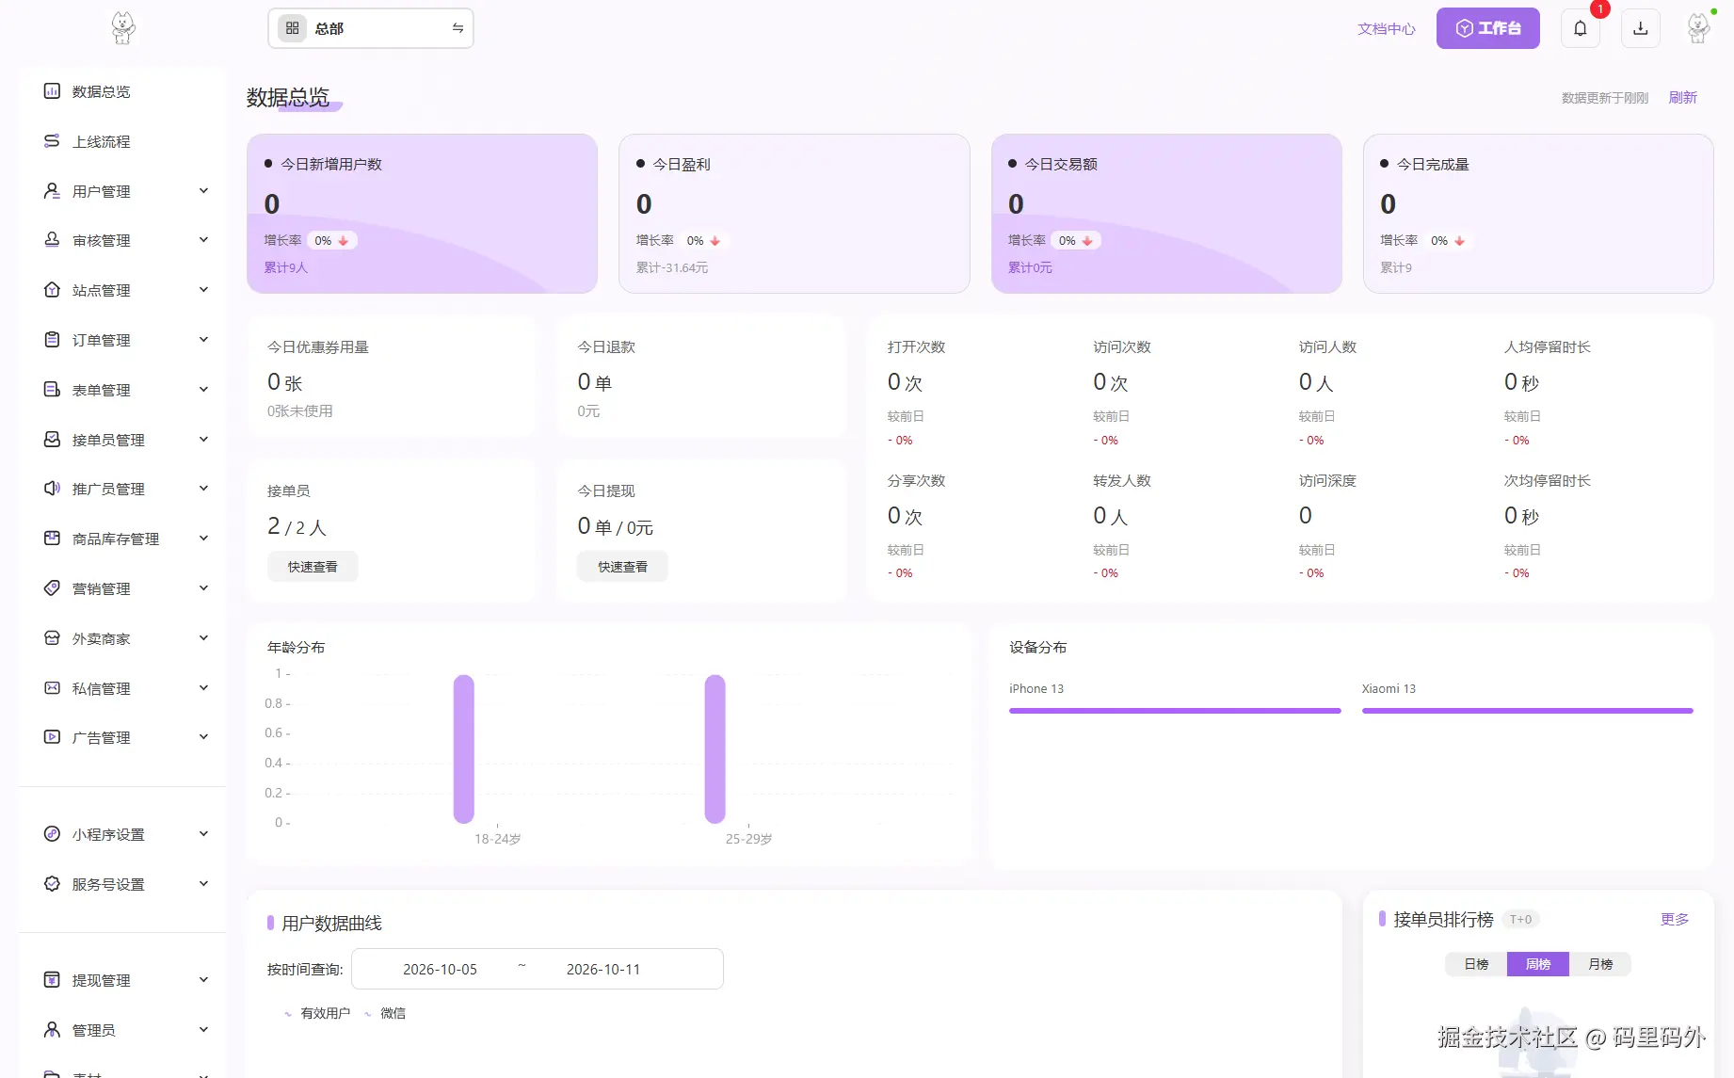Click 更多 in 接单员排行榜

pyautogui.click(x=1675, y=919)
